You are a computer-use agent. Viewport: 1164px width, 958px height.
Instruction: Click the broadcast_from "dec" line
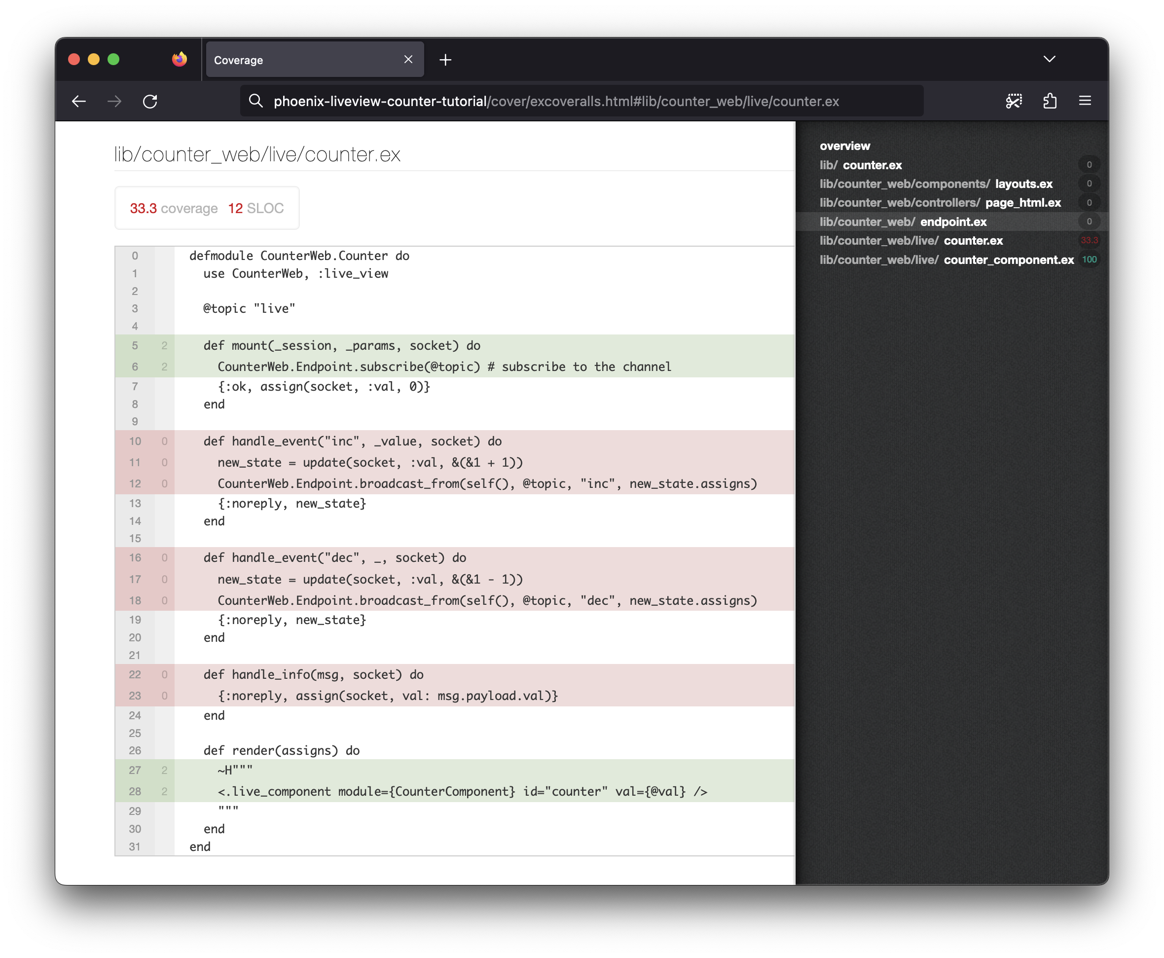click(x=488, y=600)
